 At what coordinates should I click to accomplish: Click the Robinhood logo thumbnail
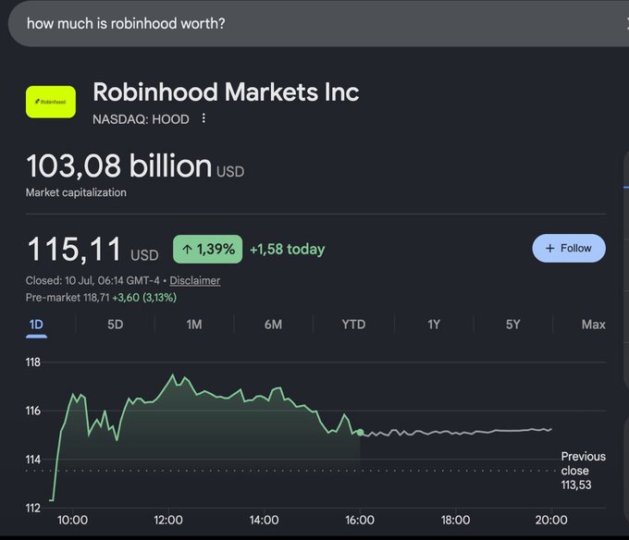(x=51, y=102)
